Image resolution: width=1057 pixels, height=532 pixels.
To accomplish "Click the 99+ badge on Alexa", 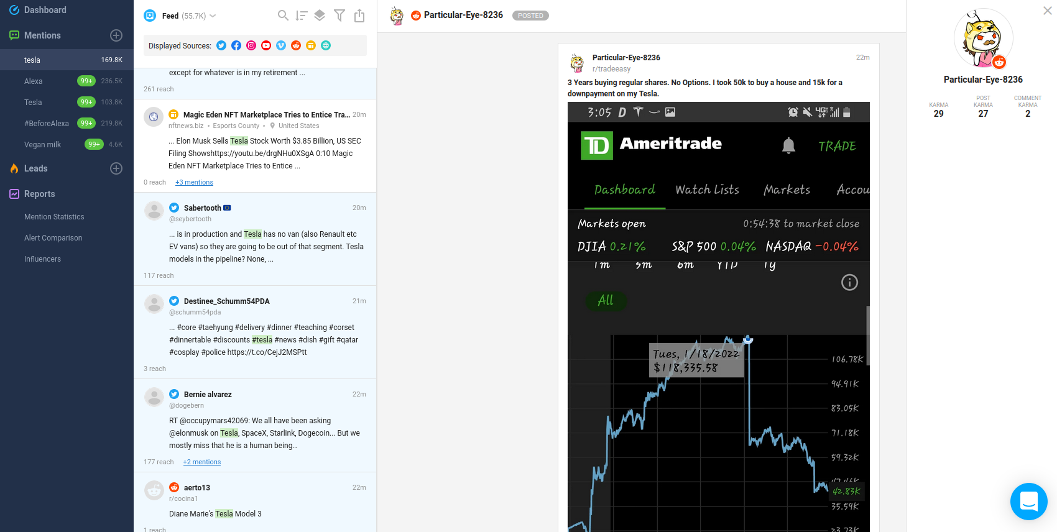I will pyautogui.click(x=86, y=81).
